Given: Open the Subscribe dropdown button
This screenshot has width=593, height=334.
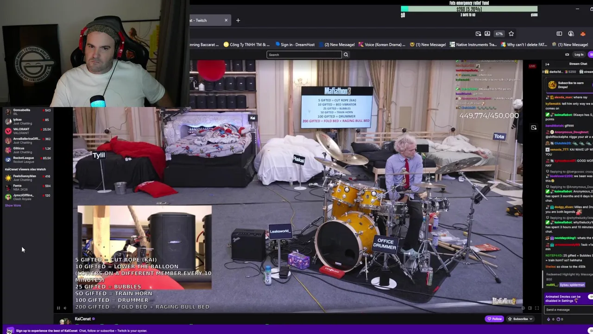Looking at the screenshot, I should (x=520, y=319).
